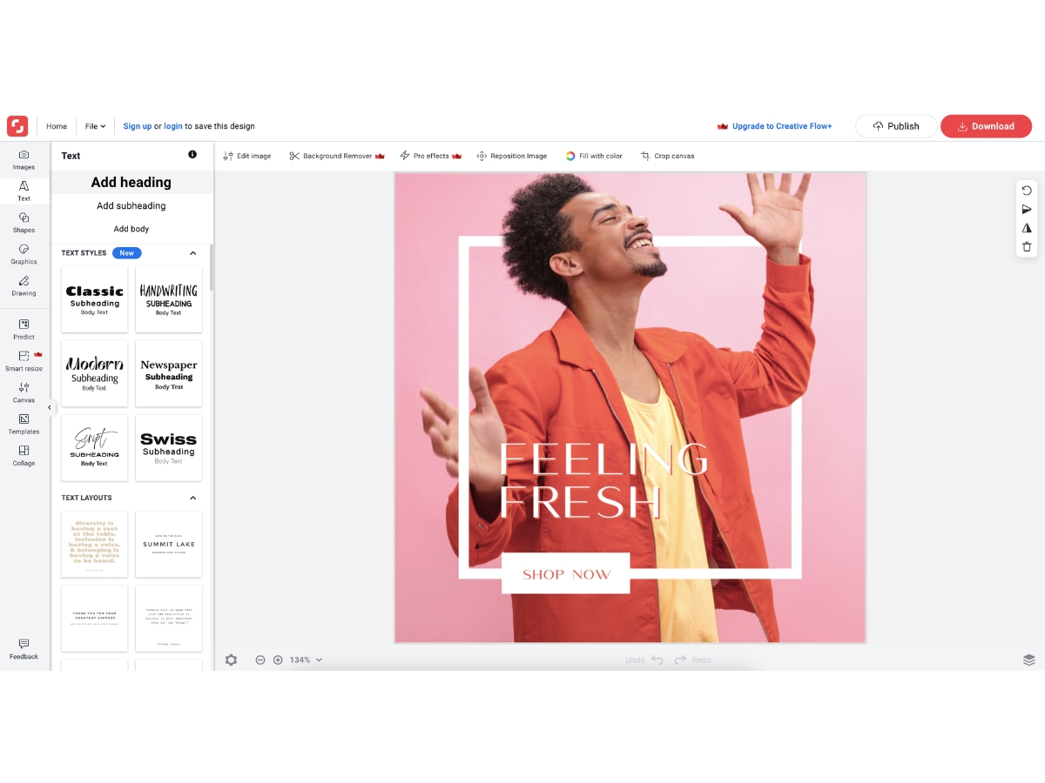Zoom out with the minus icon
1045x783 pixels.
click(260, 660)
